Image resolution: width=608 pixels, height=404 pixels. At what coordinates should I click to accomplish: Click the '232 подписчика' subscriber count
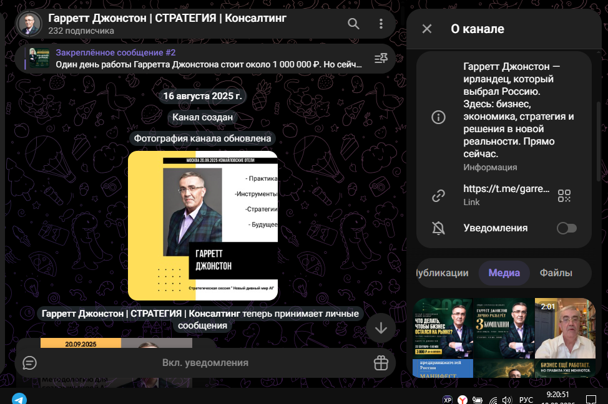point(81,31)
